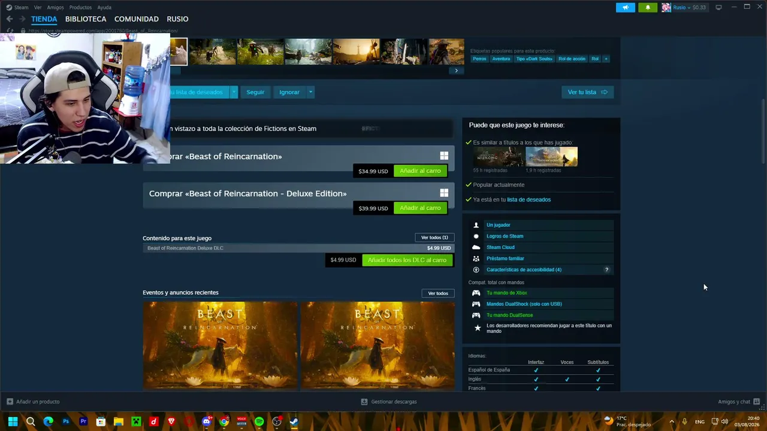Click the Un jugador person icon
This screenshot has height=431, width=767.
point(476,225)
